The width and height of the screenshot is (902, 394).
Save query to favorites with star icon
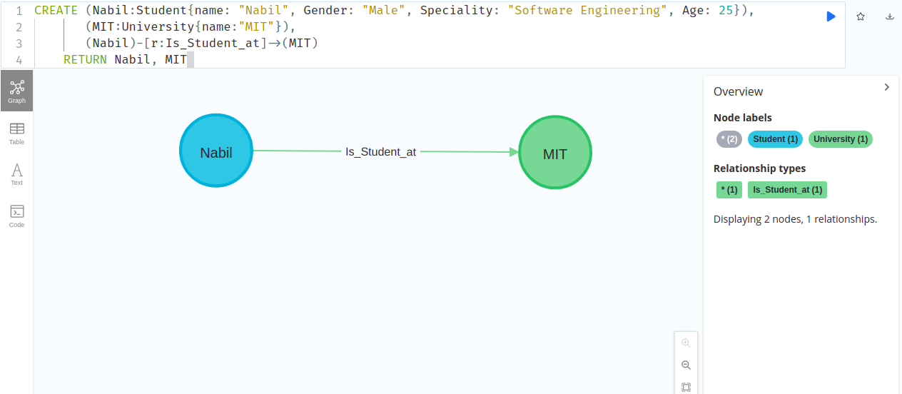point(861,16)
